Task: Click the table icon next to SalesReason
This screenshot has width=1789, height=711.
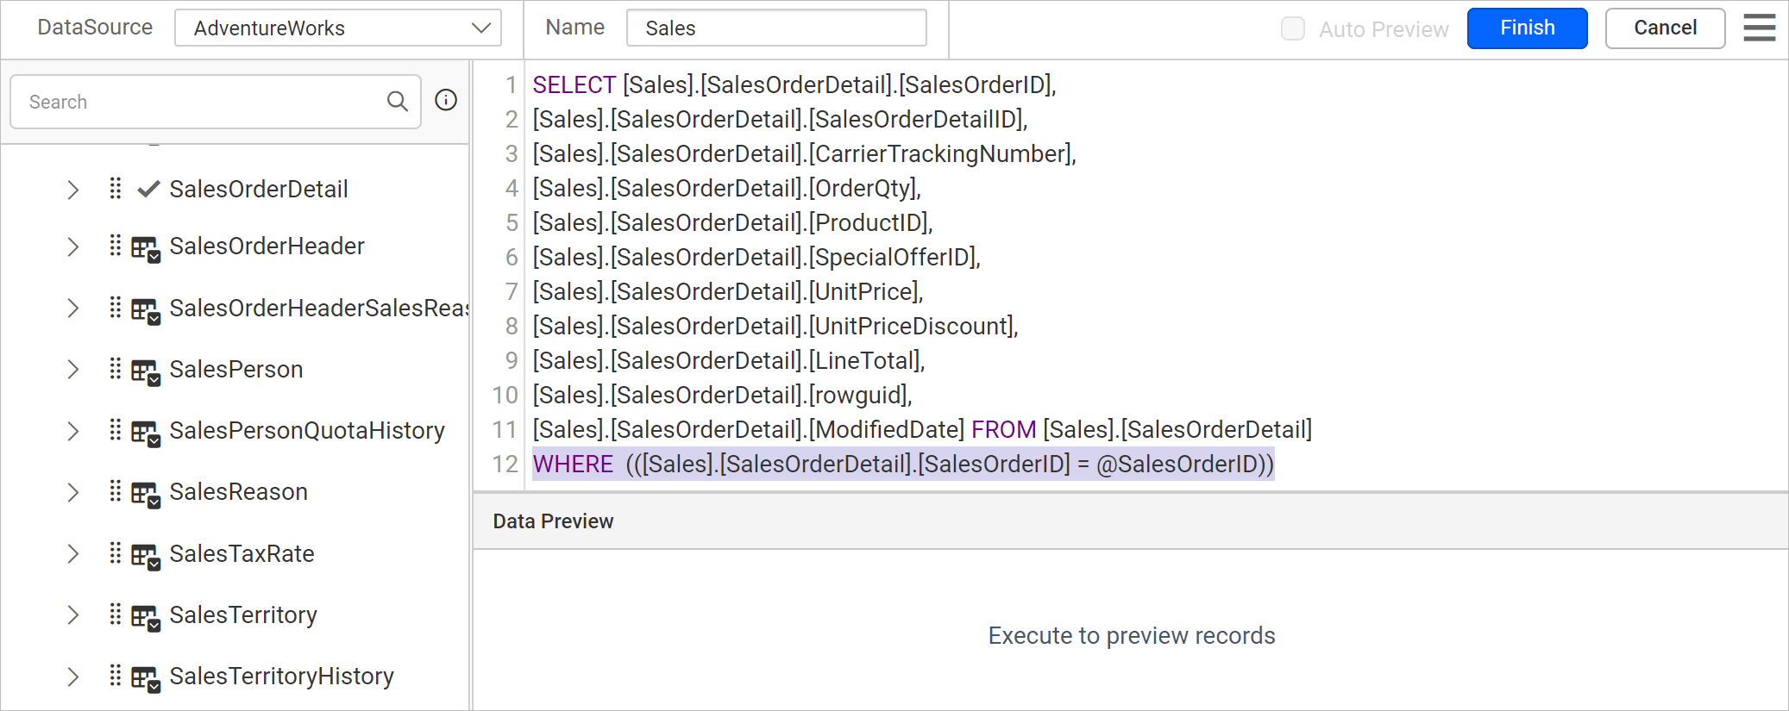Action: click(x=145, y=491)
